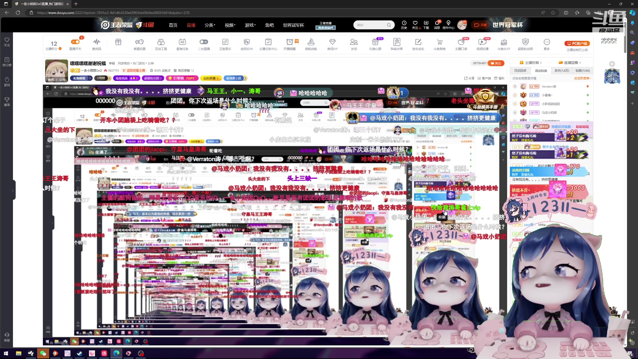Open the 正版音乐 licensed music feature

coord(225,44)
